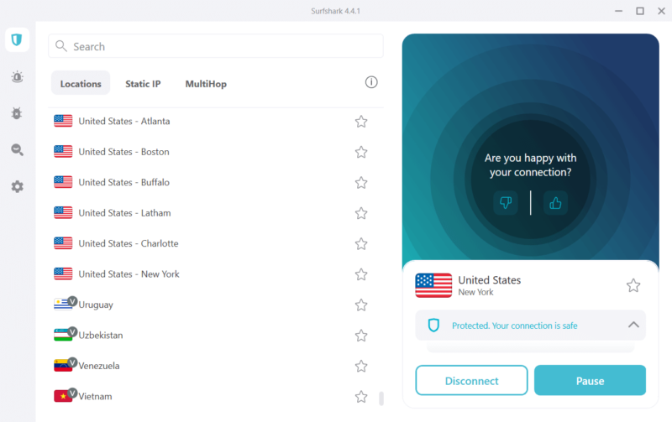Click the thumbs up feedback icon
The width and height of the screenshot is (672, 422).
tap(555, 203)
